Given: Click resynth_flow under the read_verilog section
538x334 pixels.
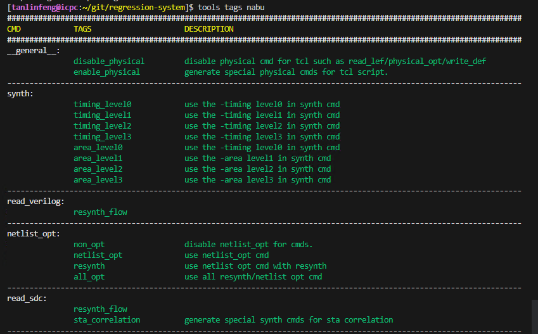Looking at the screenshot, I should [x=100, y=212].
